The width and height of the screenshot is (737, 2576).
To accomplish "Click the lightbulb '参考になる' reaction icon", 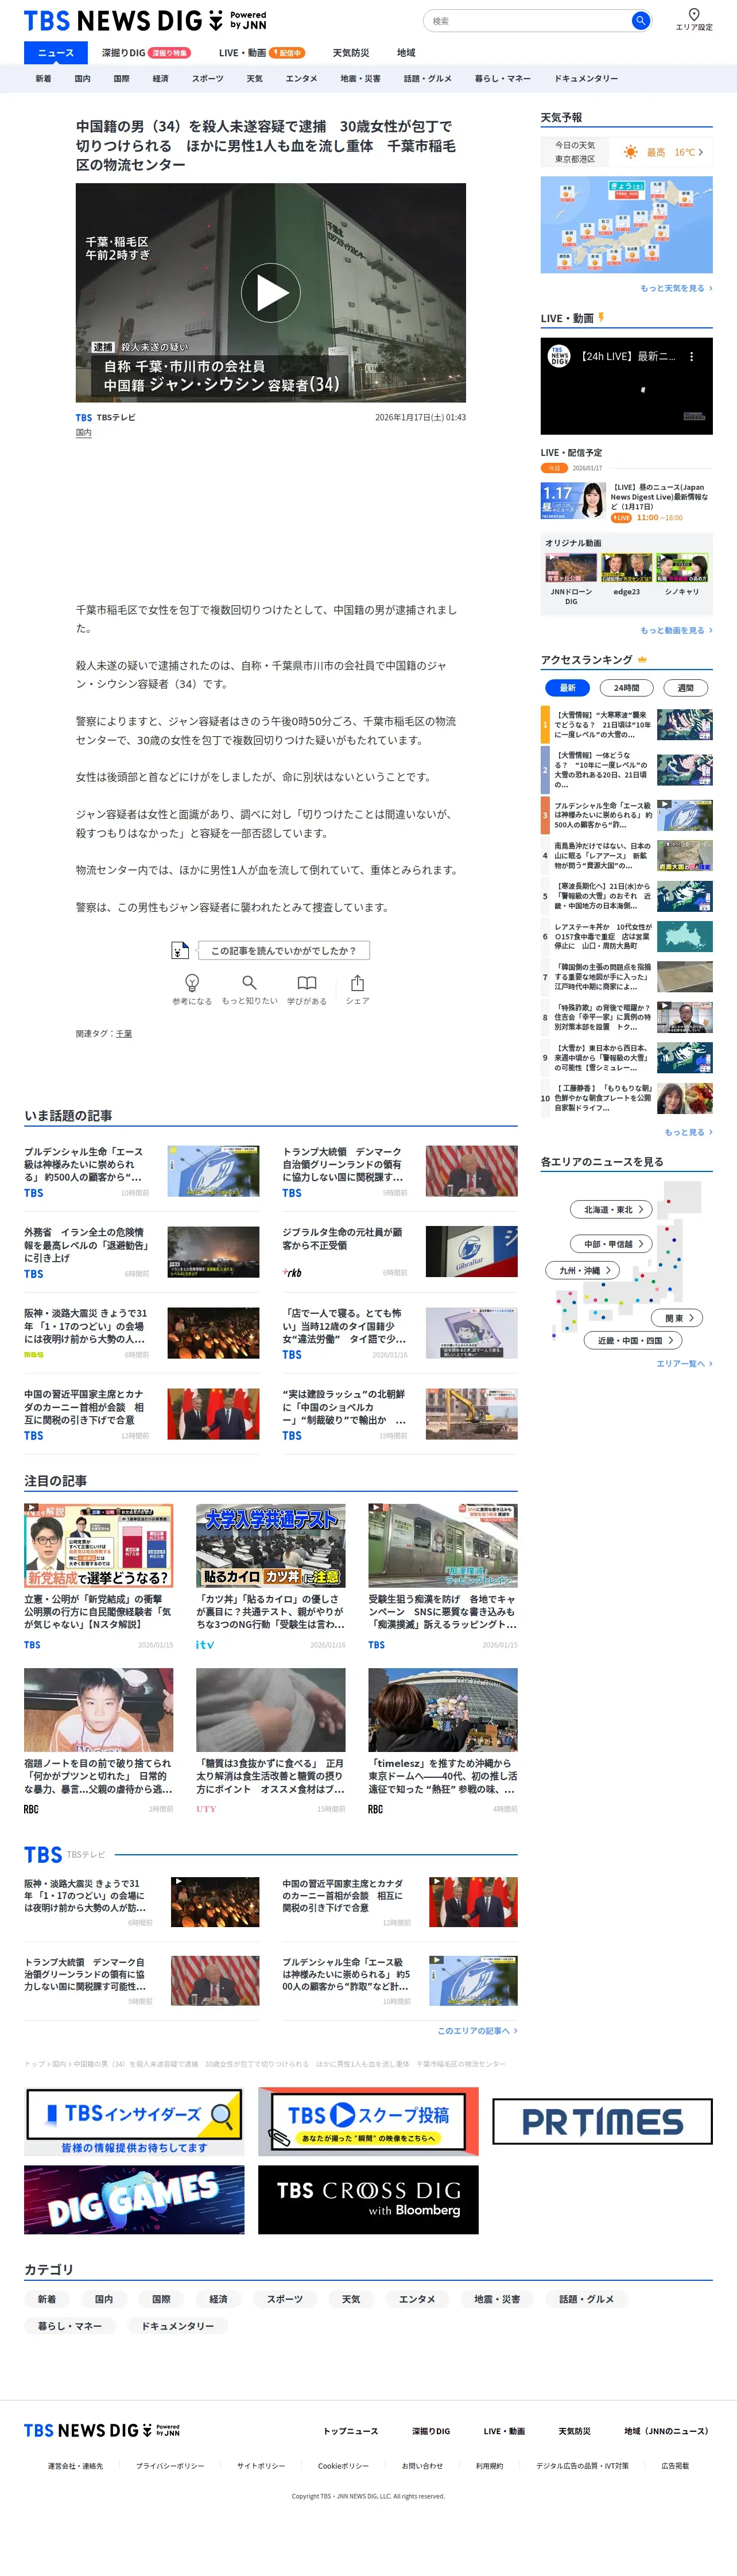I will pyautogui.click(x=192, y=982).
